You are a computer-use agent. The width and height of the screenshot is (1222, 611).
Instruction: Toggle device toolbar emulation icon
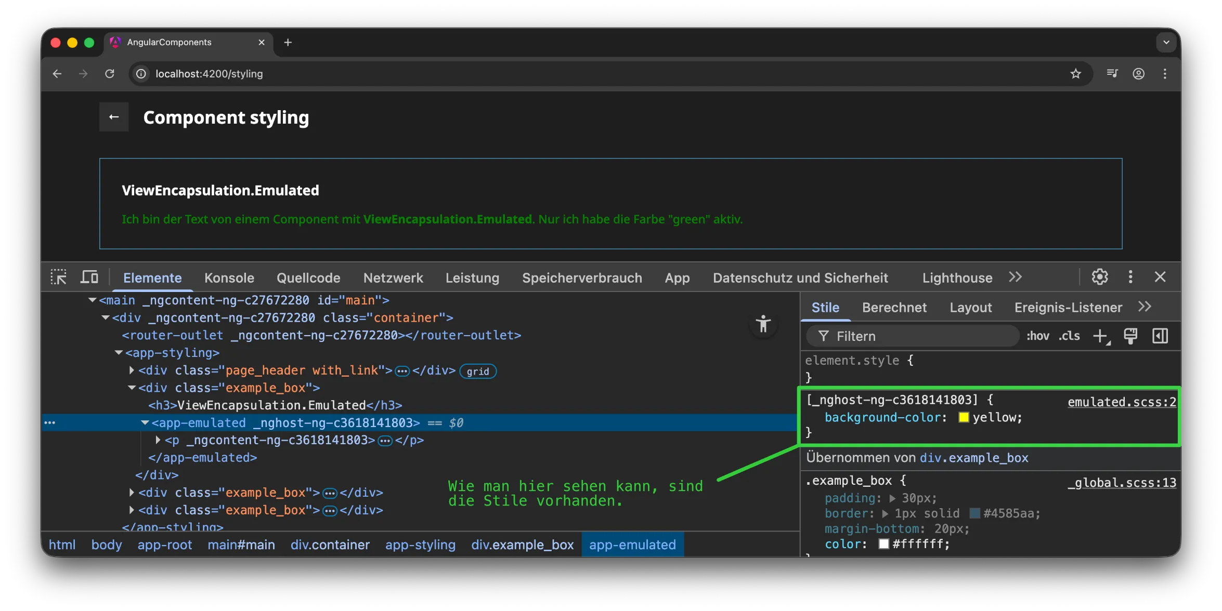pyautogui.click(x=89, y=277)
